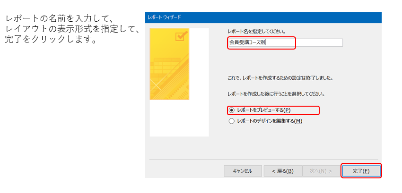
Task: Click the checkmark icon in the wizard illustration
Action: tap(180, 36)
